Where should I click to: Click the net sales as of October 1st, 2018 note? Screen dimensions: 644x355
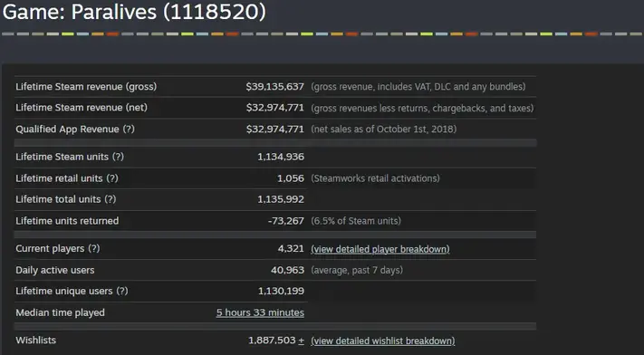pos(384,129)
